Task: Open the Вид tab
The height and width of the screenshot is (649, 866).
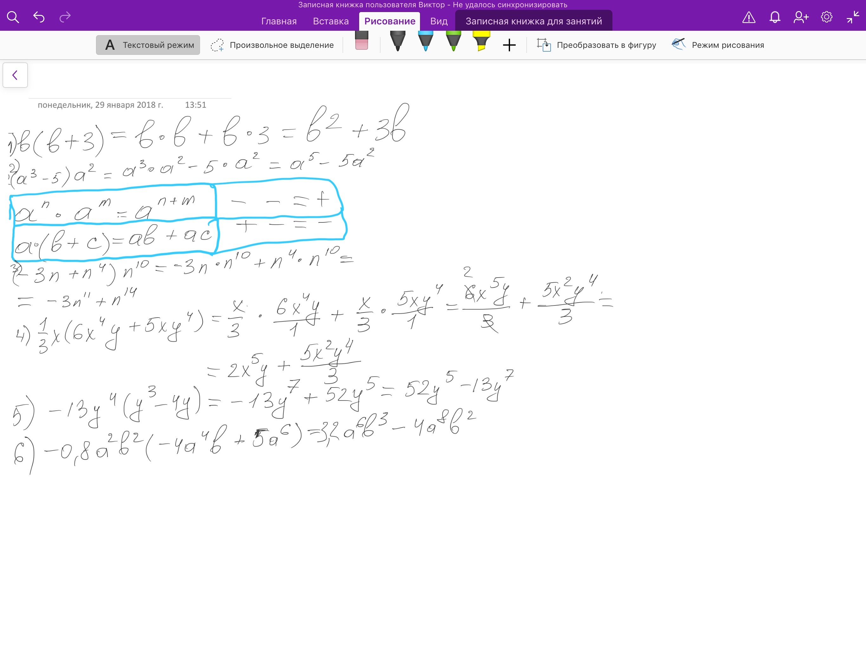Action: coord(438,21)
